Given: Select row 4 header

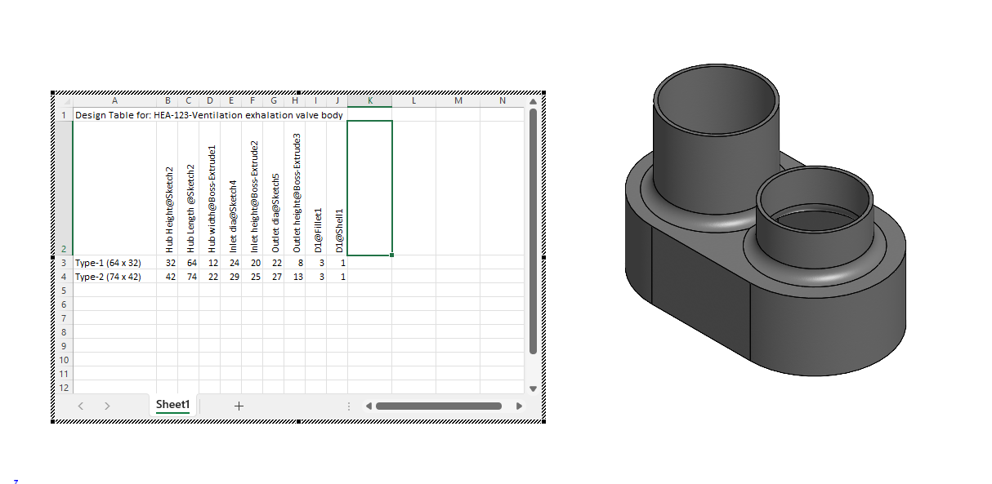Looking at the screenshot, I should pyautogui.click(x=64, y=277).
